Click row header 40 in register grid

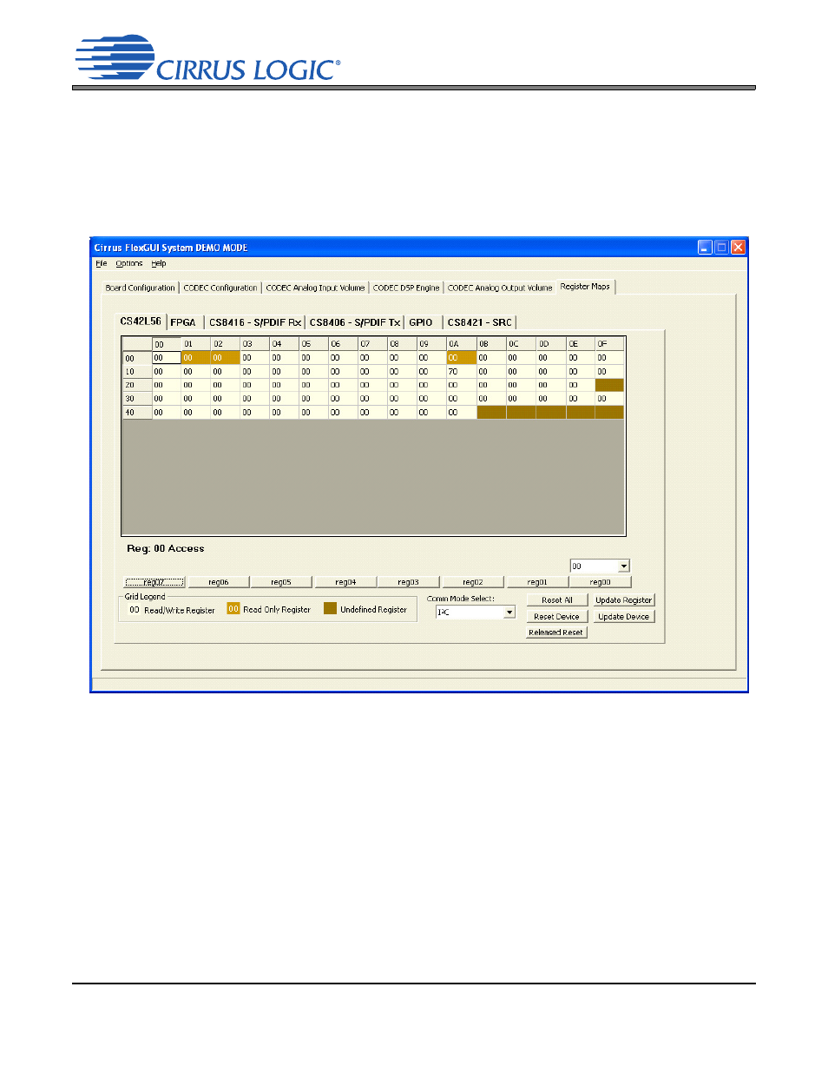(137, 413)
